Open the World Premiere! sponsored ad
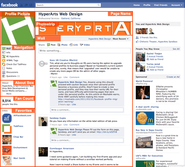 click(144, 81)
